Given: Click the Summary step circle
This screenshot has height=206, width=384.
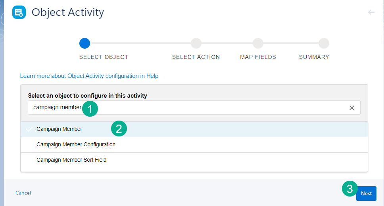Looking at the screenshot, I should (324, 43).
